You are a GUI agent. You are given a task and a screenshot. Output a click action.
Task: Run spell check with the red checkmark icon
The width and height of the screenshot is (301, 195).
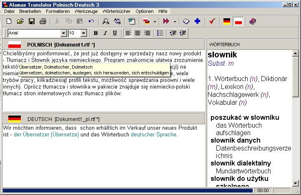click(212, 21)
